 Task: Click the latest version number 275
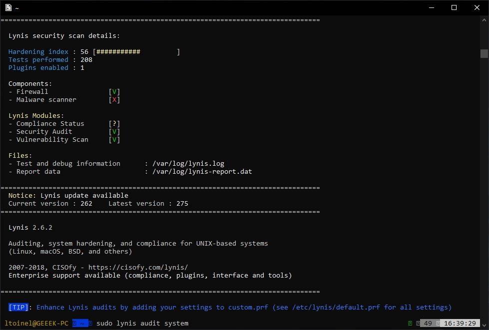[x=182, y=204]
